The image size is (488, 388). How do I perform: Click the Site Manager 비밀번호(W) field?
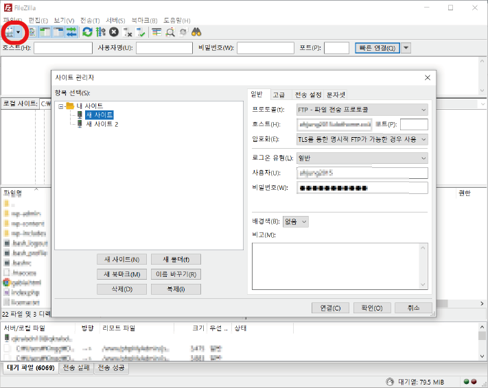pyautogui.click(x=362, y=188)
